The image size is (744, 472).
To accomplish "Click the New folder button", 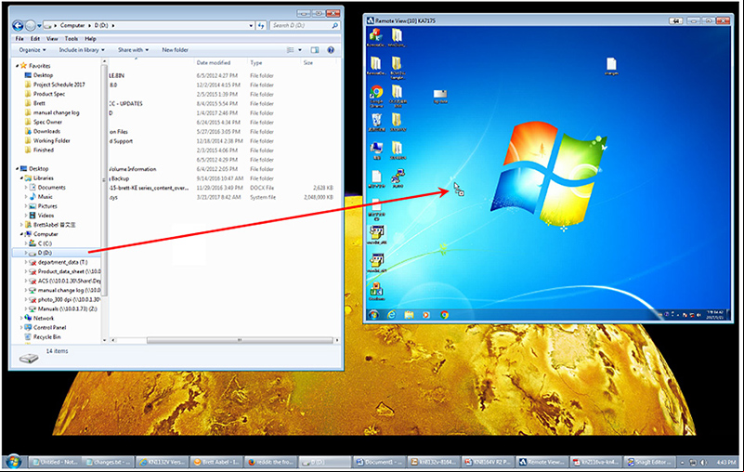I will pos(176,50).
